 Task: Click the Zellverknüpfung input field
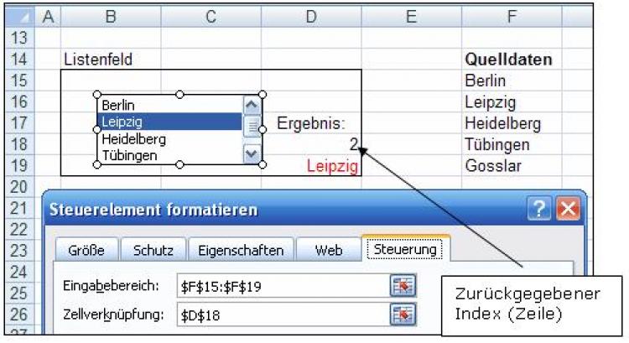pos(281,317)
